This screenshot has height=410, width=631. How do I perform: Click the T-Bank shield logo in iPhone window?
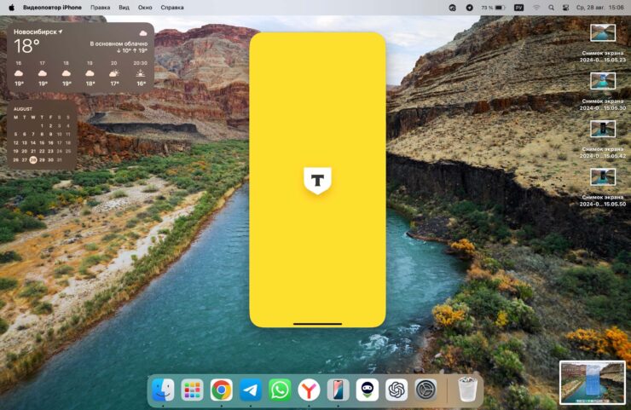317,180
